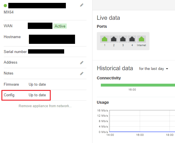Click Remove appliance from network link
The image size is (175, 143).
(x=45, y=106)
